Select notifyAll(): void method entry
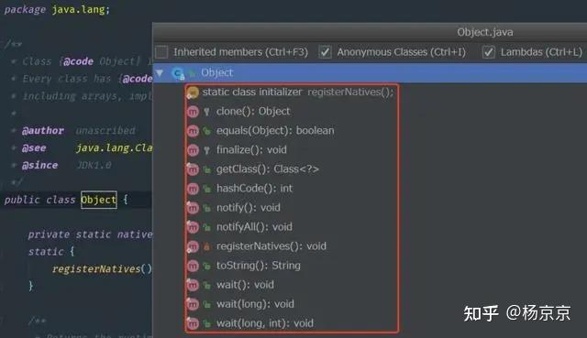 pos(254,227)
